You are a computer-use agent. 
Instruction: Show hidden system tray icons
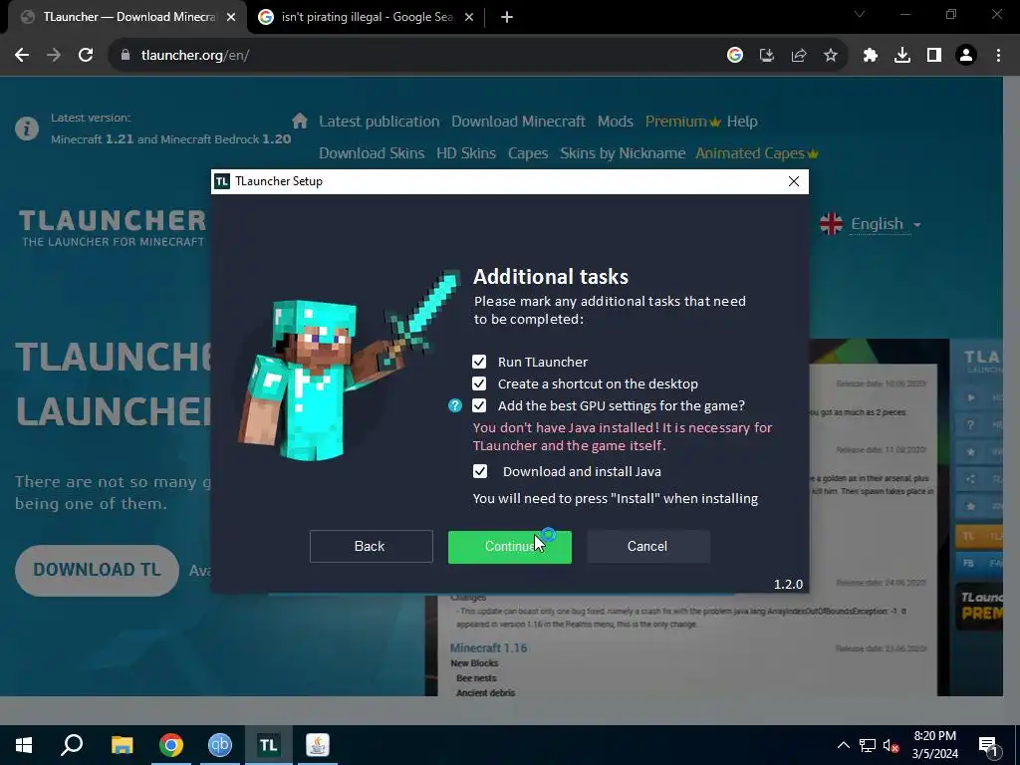point(843,745)
